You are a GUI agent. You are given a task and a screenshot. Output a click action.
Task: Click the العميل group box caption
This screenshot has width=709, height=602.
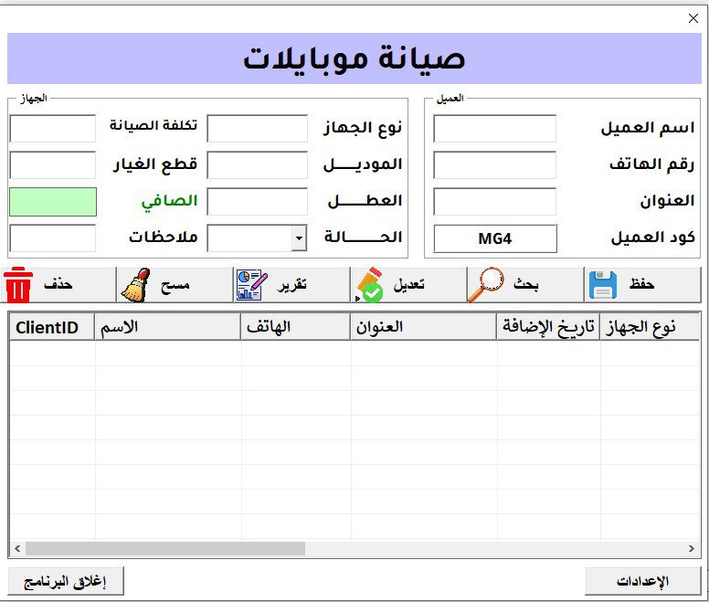[x=450, y=98]
